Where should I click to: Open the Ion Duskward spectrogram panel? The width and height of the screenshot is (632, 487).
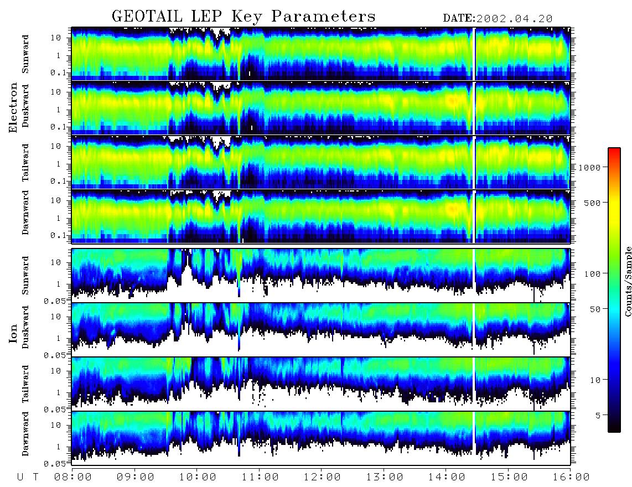pyautogui.click(x=321, y=329)
